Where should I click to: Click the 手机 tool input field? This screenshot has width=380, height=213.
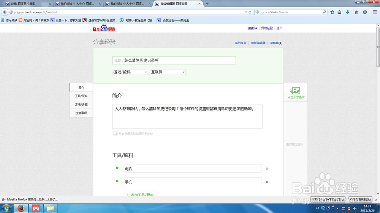(193, 182)
